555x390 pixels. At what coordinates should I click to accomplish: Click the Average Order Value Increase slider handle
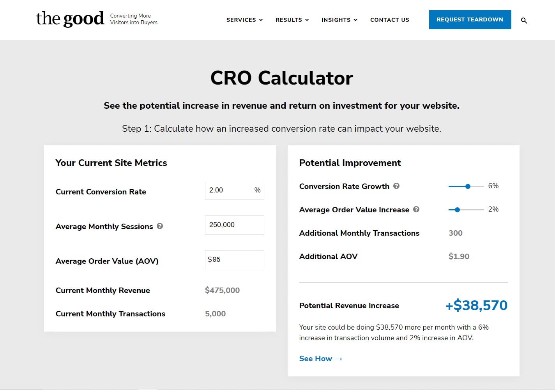(x=457, y=210)
